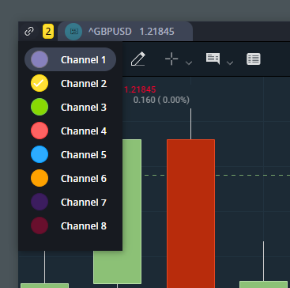This screenshot has width=290, height=288.
Task: Expand the crosshair tool options chevron
Action: tap(189, 63)
